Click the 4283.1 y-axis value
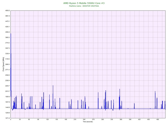Viewport: 168px width, 126px height. (x=7, y=27)
